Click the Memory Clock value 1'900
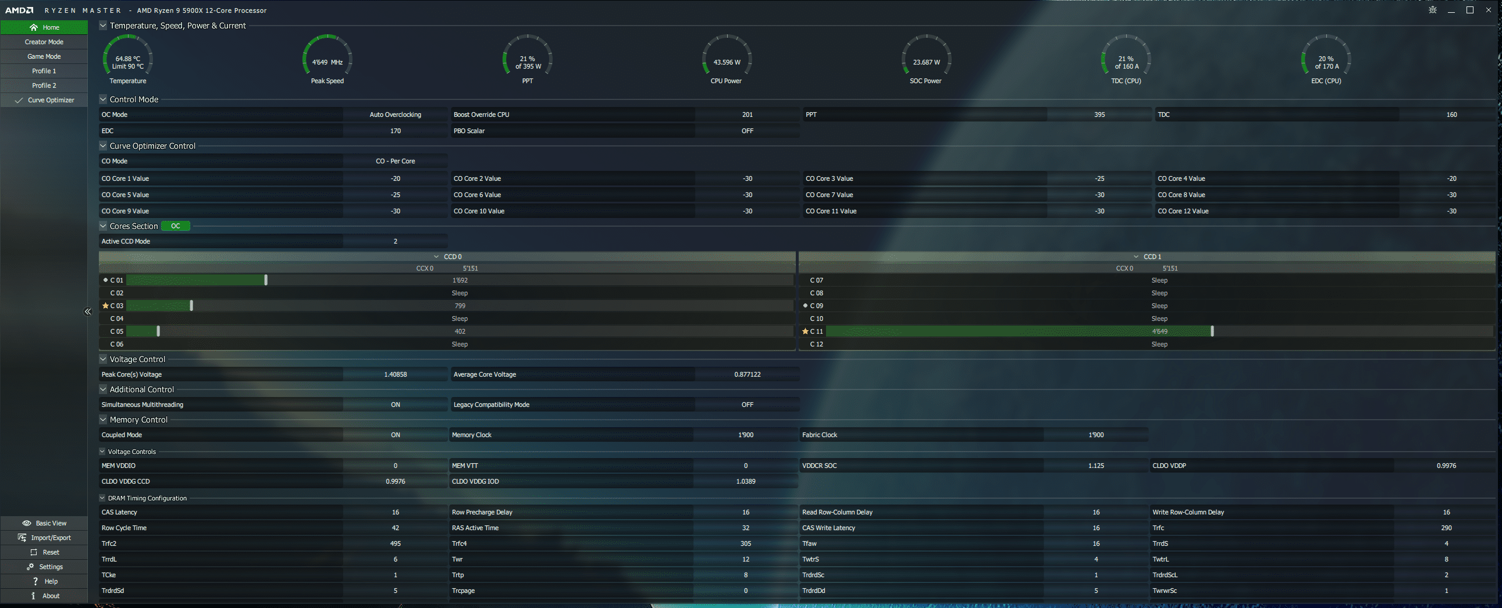 746,435
